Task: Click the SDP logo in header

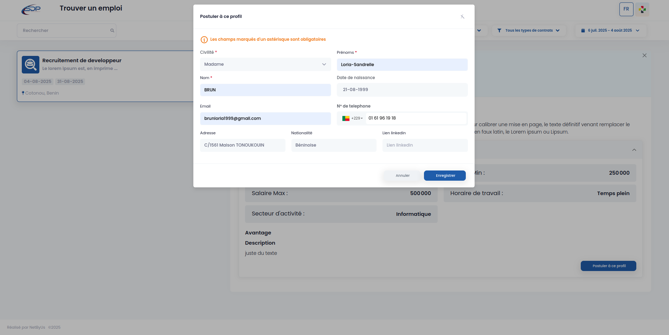Action: pyautogui.click(x=31, y=9)
